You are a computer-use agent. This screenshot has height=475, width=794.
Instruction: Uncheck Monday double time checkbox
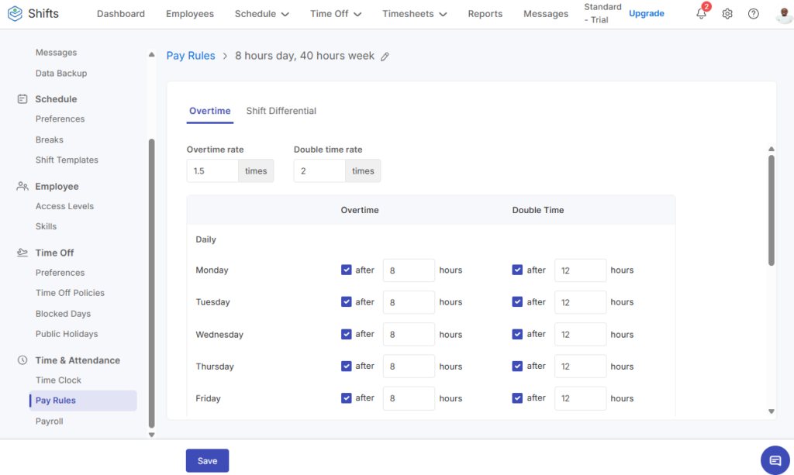[517, 270]
